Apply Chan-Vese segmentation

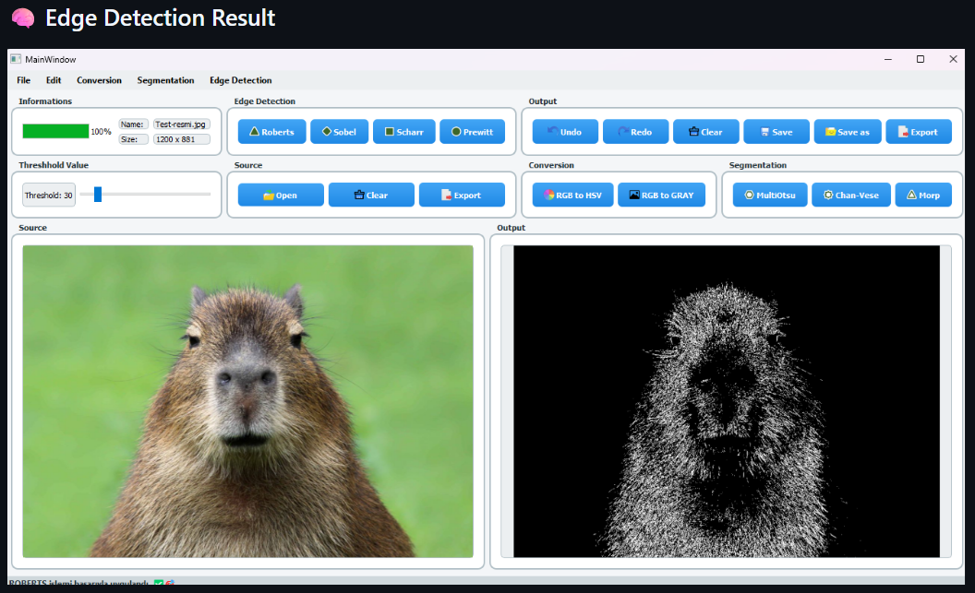pos(850,196)
